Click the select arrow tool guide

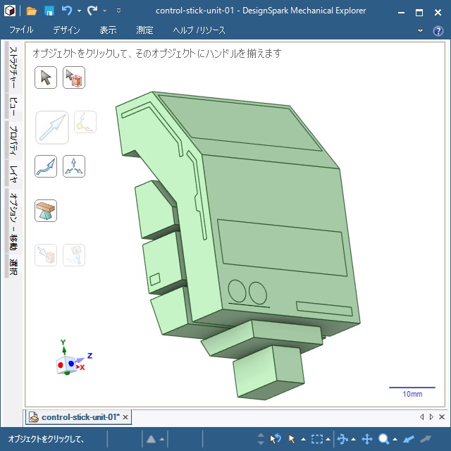click(46, 78)
